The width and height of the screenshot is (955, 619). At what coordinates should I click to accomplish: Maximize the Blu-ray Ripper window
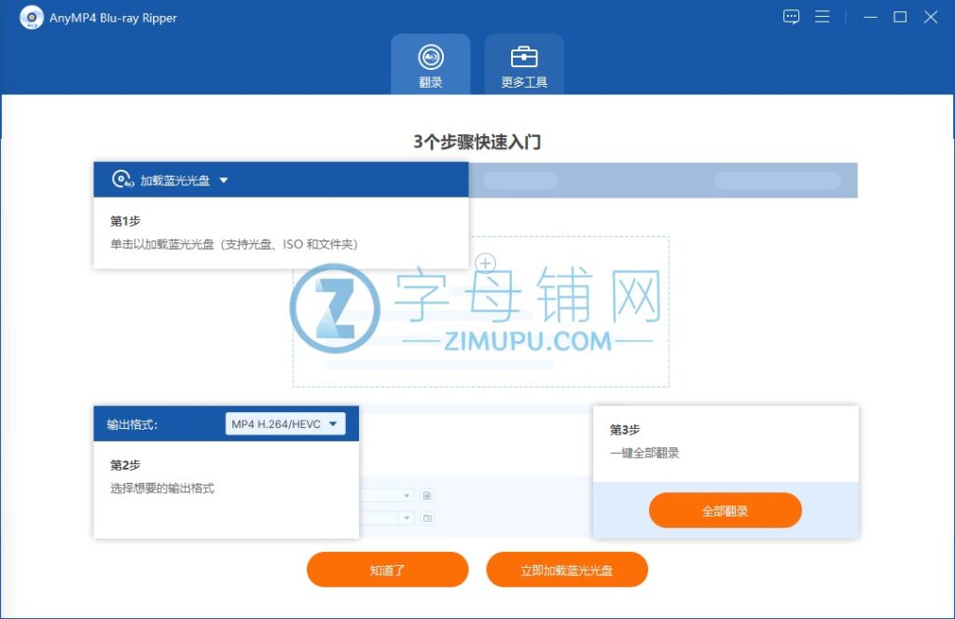900,17
